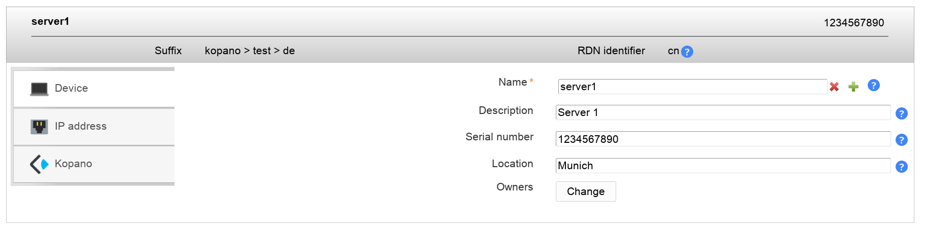Click the cn RDN identifier value

[673, 51]
